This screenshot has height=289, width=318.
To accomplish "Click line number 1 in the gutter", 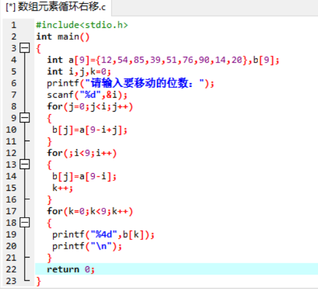I will click(13, 25).
